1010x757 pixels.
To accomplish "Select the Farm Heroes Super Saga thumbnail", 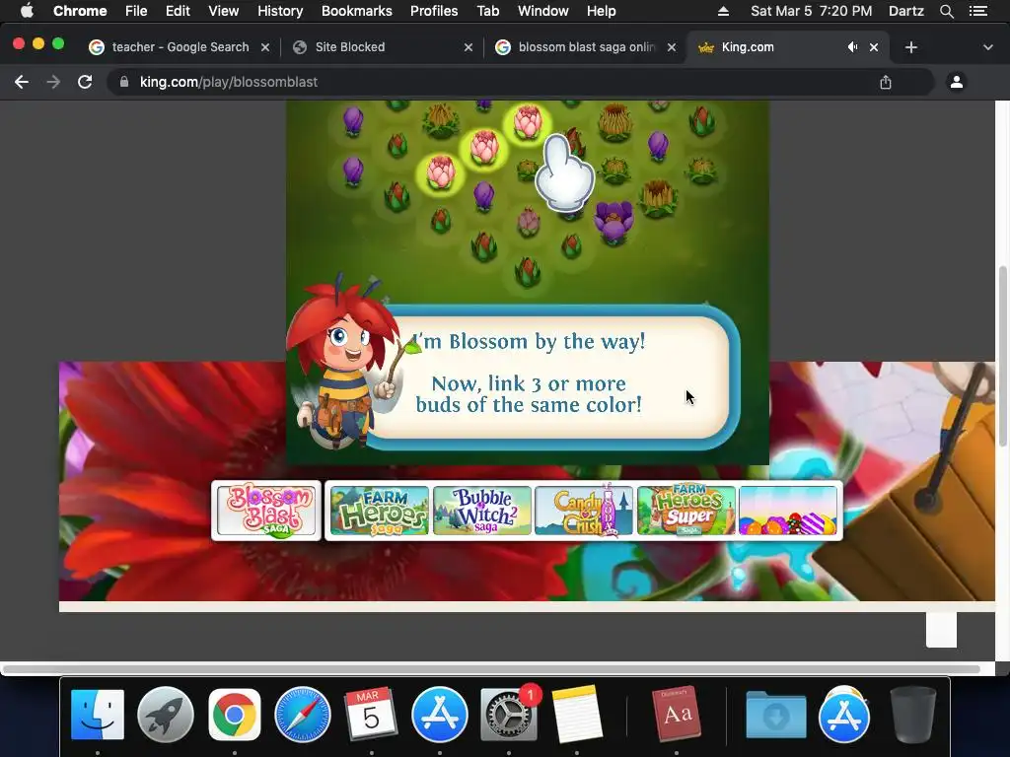I will (686, 511).
